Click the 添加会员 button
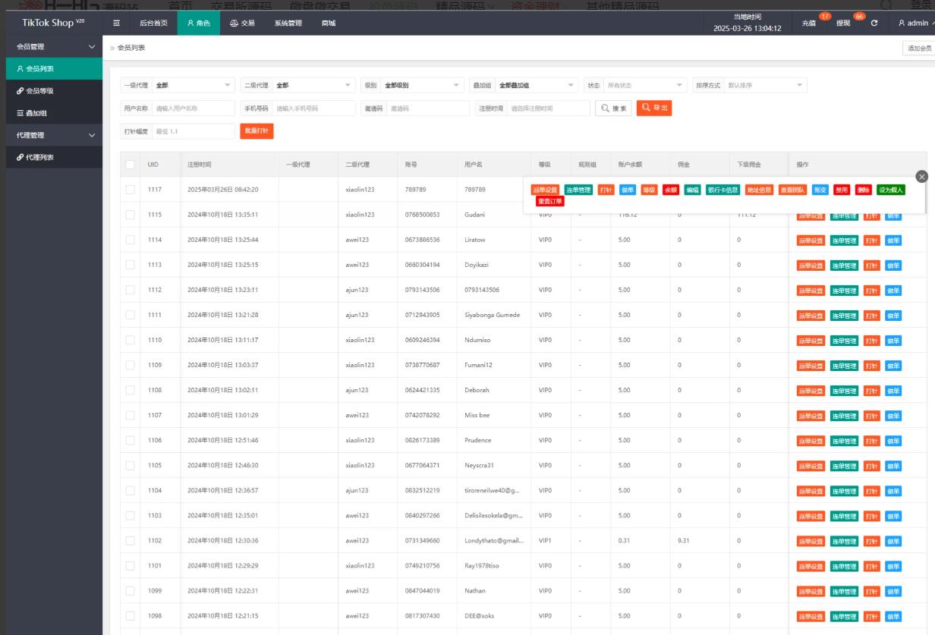Screen dimensions: 935x635 (918, 49)
